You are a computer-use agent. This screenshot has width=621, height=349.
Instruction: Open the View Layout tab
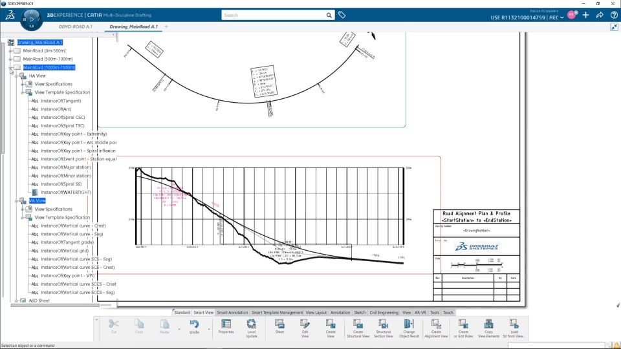pyautogui.click(x=316, y=313)
